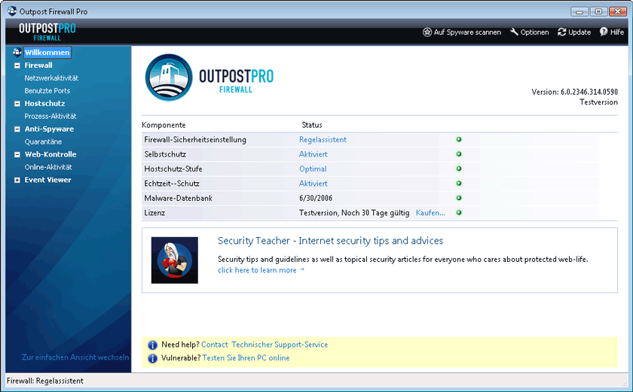
Task: Click the Optionen wrench icon
Action: click(514, 32)
